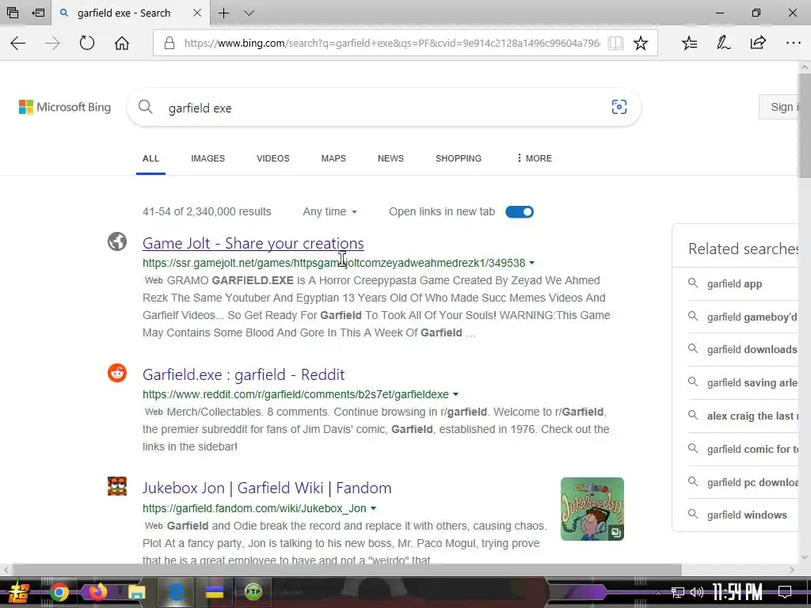The height and width of the screenshot is (608, 811).
Task: View tabs you've set aside icon
Action: 13,13
